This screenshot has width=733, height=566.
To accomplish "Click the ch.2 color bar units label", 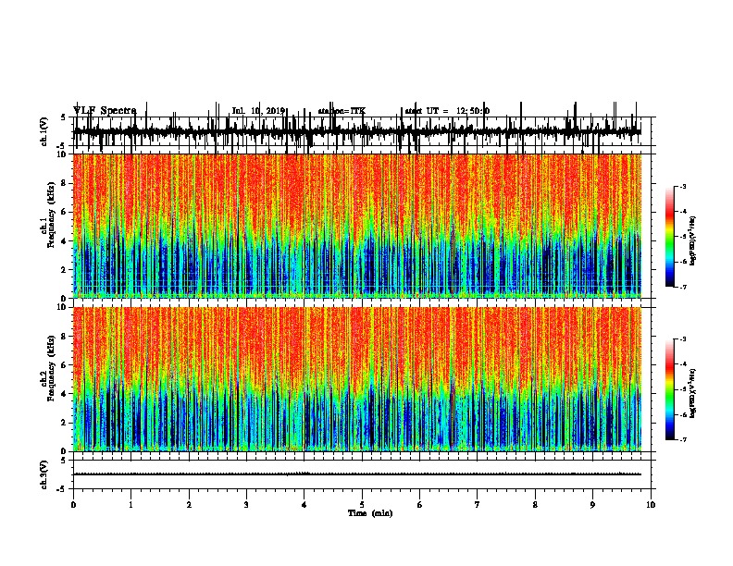I will pyautogui.click(x=693, y=393).
